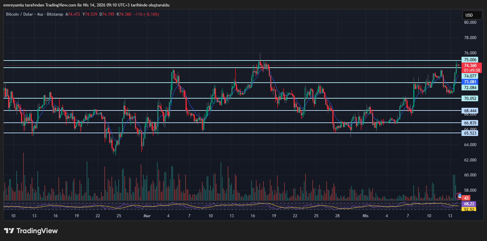The image size is (487, 241).
Task: Select the 75.006 horizontal line price label
Action: coord(470,59)
